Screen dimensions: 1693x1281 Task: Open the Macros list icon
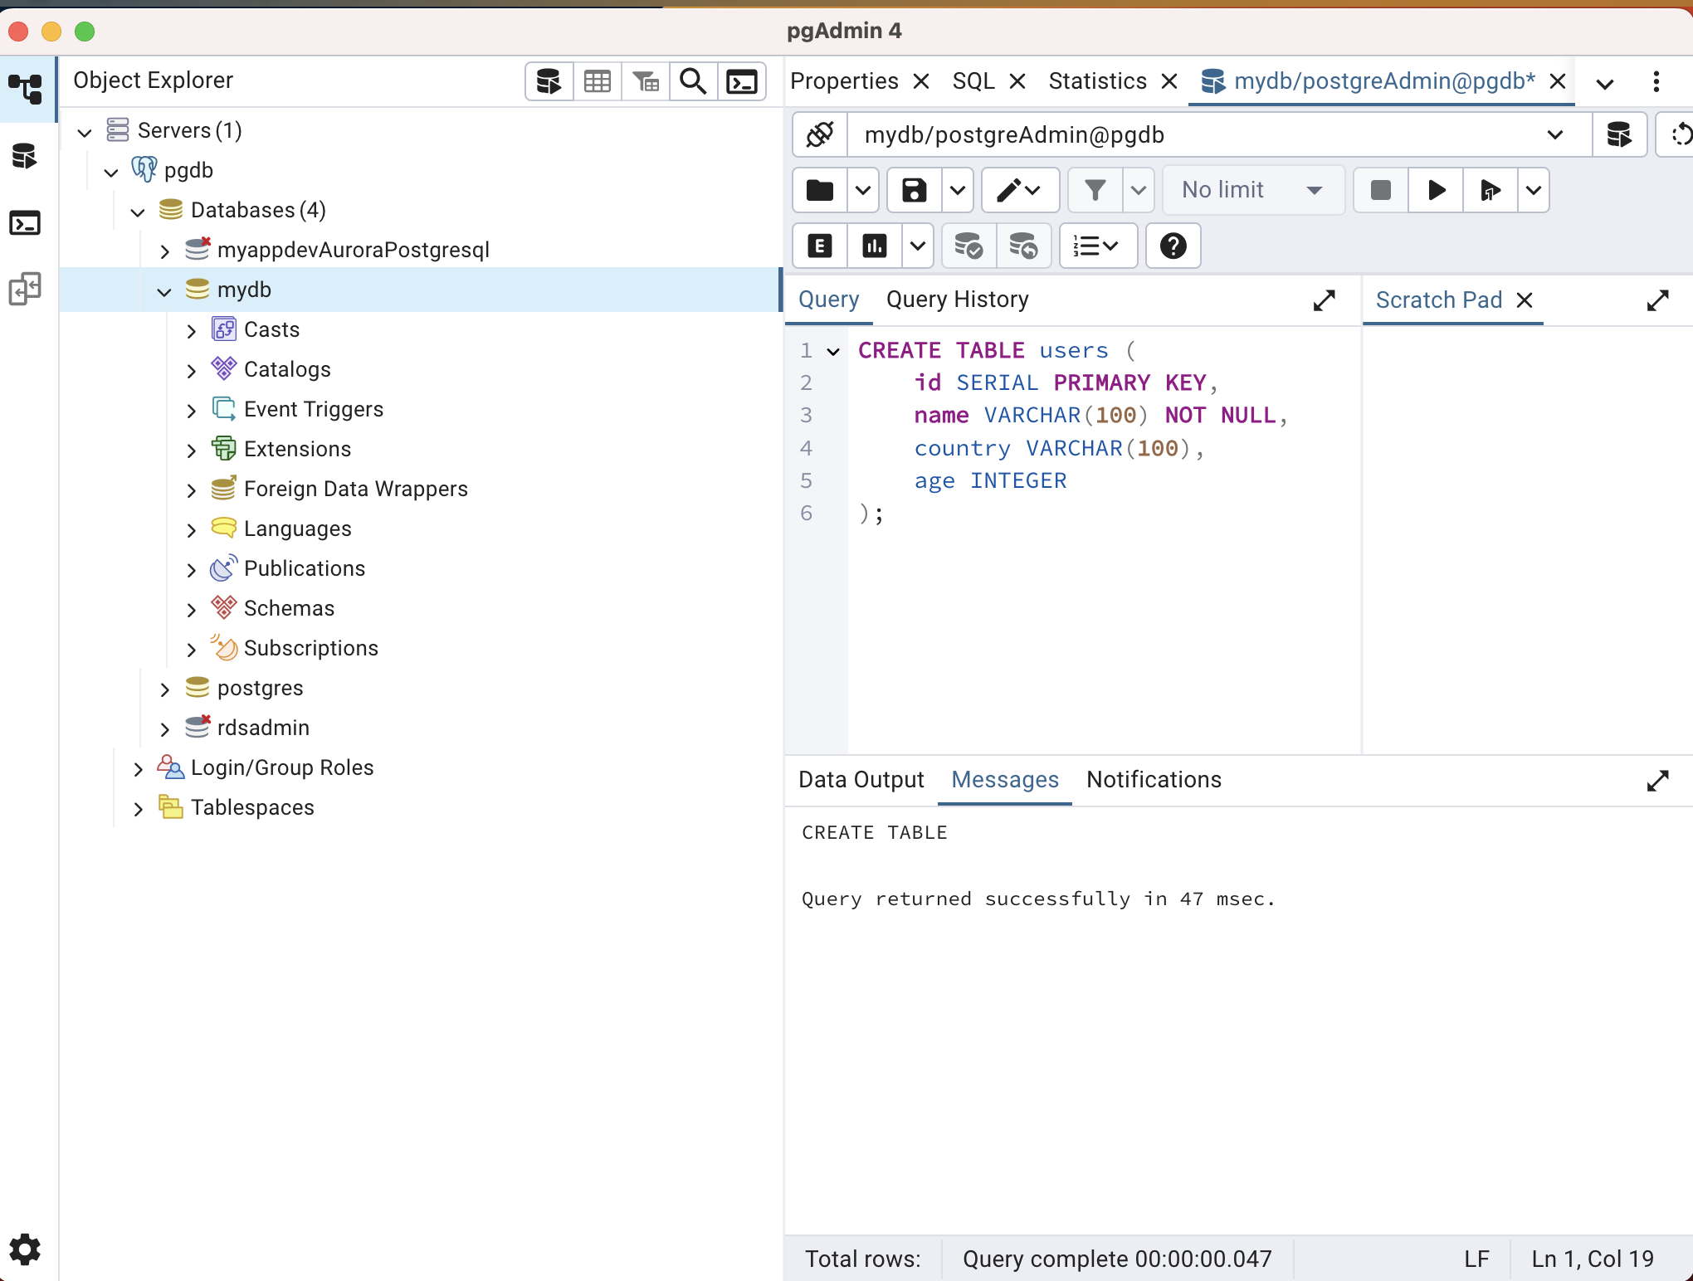pyautogui.click(x=1097, y=246)
